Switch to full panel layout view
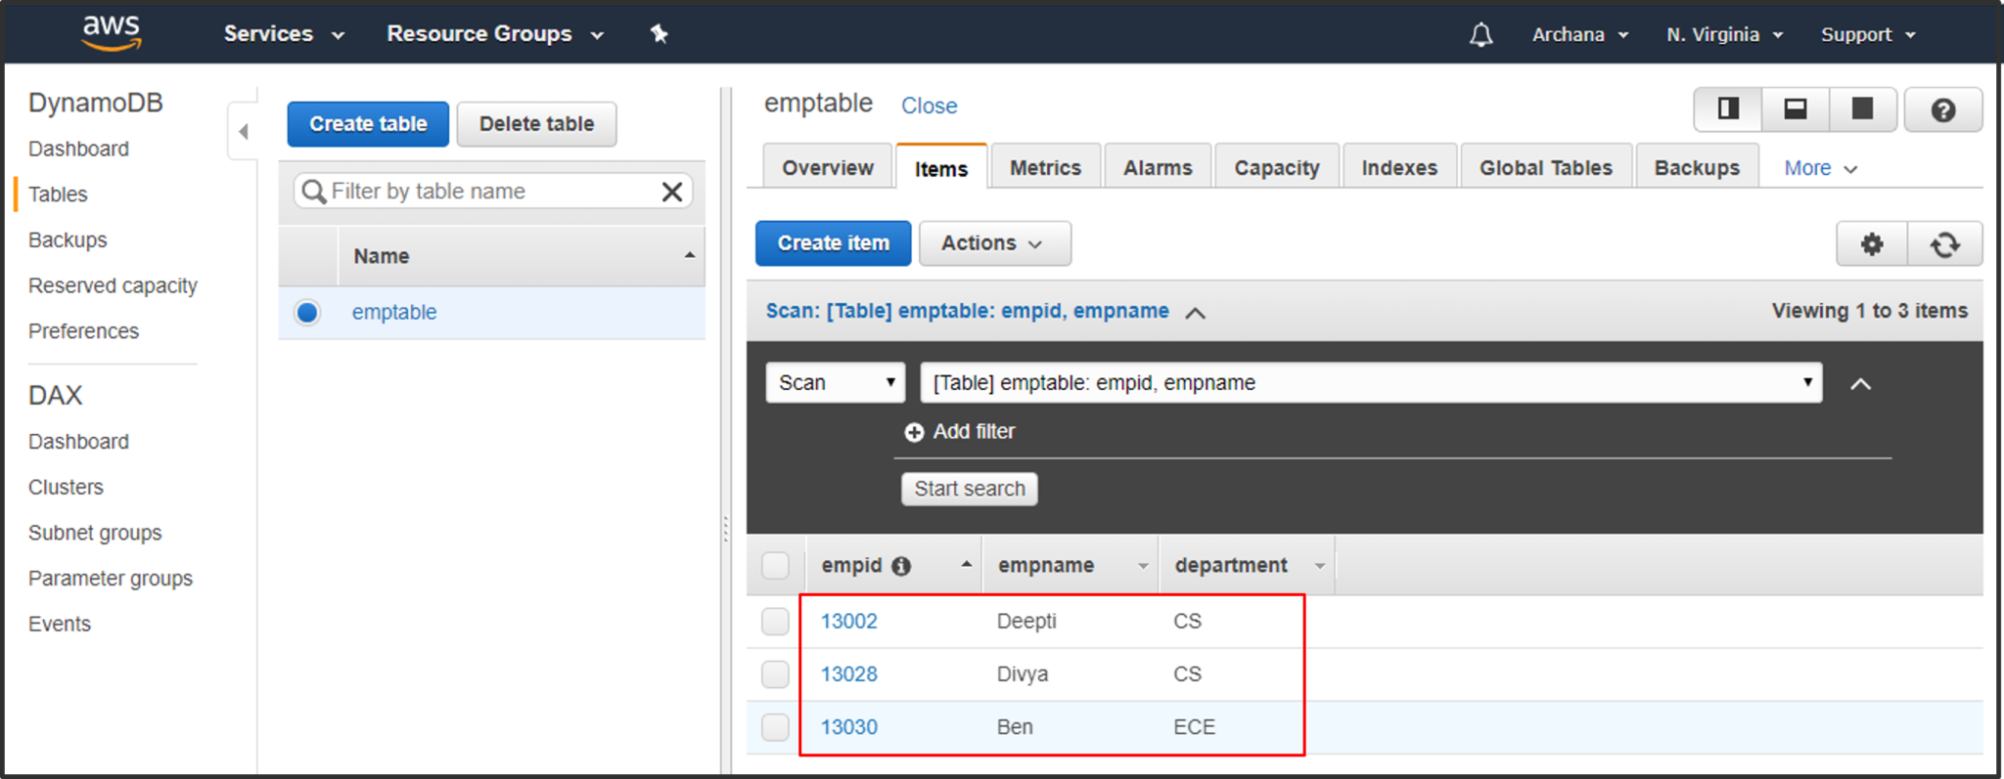 pyautogui.click(x=1863, y=108)
